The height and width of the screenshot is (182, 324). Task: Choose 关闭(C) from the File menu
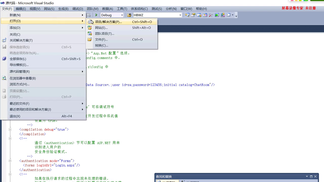tap(43, 35)
